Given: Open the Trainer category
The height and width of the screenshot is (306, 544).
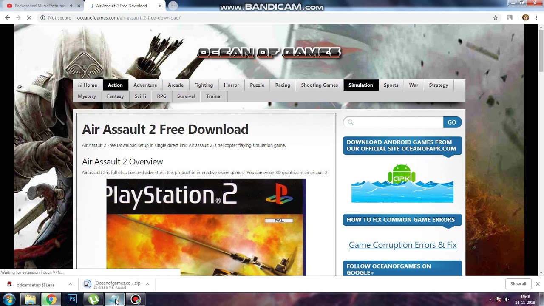Looking at the screenshot, I should click(x=214, y=96).
